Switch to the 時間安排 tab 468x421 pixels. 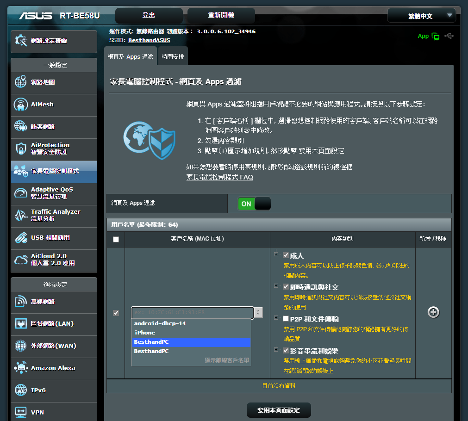[173, 57]
